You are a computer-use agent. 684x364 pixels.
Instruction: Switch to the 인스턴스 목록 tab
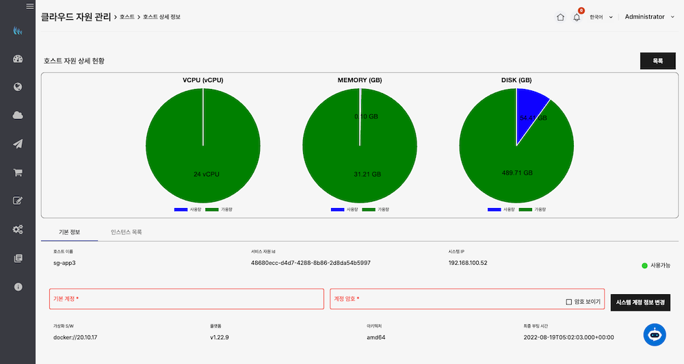[x=127, y=232]
